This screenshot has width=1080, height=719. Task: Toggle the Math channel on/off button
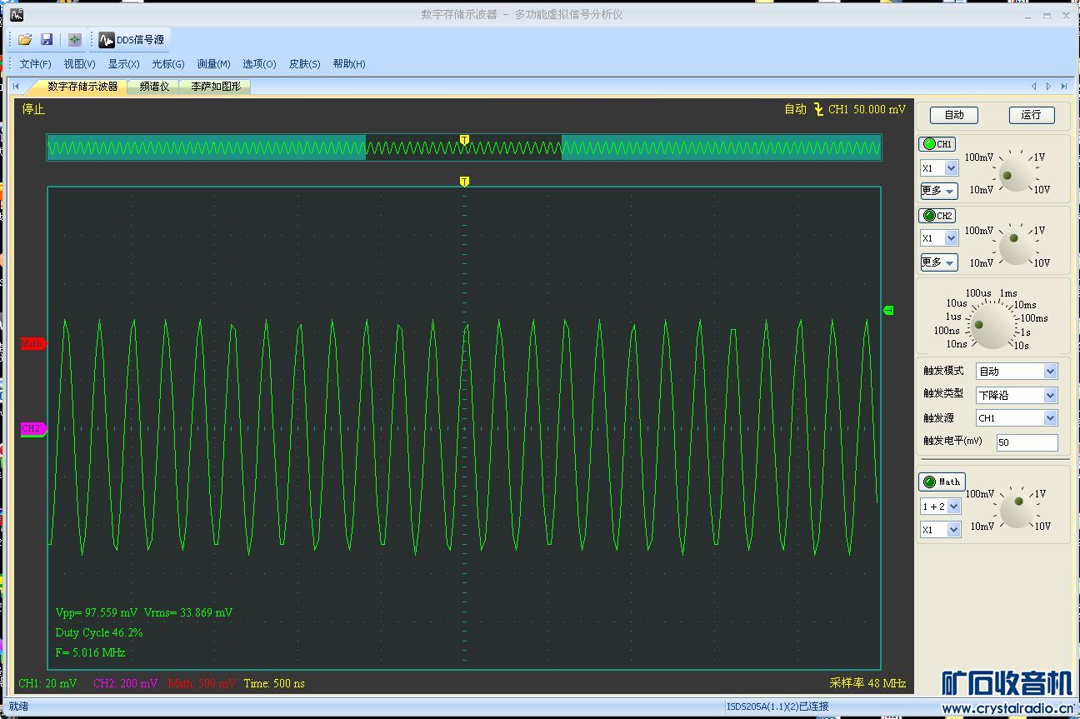pos(941,482)
